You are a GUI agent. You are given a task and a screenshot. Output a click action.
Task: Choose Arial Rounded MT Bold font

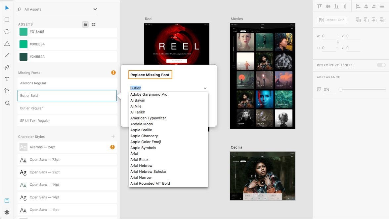[168, 183]
